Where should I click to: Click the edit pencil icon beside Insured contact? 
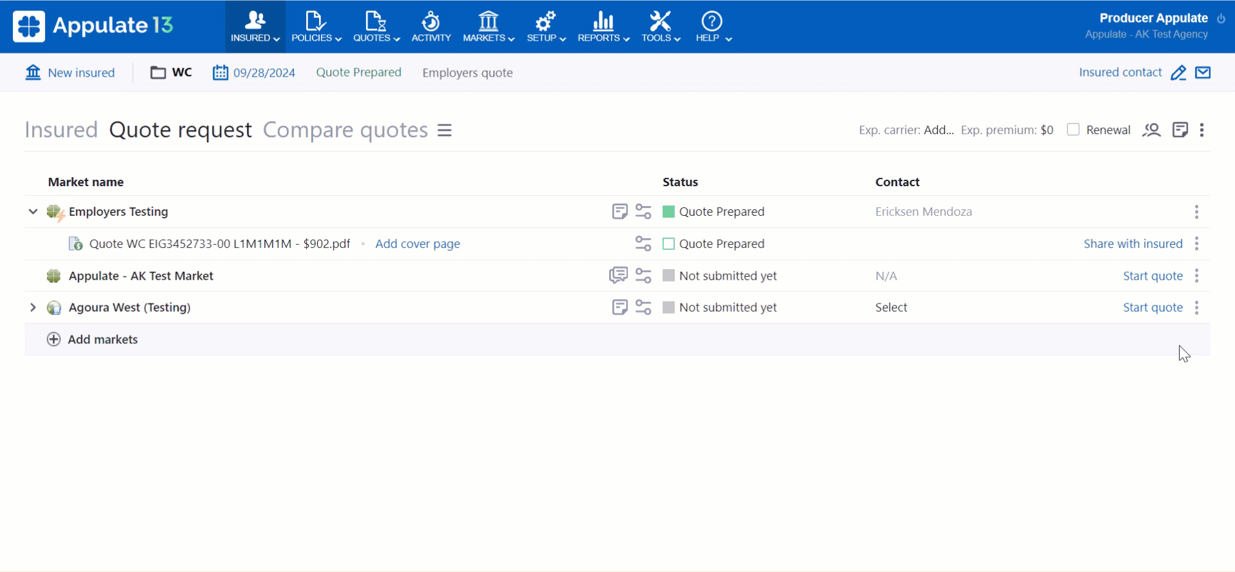[1178, 73]
